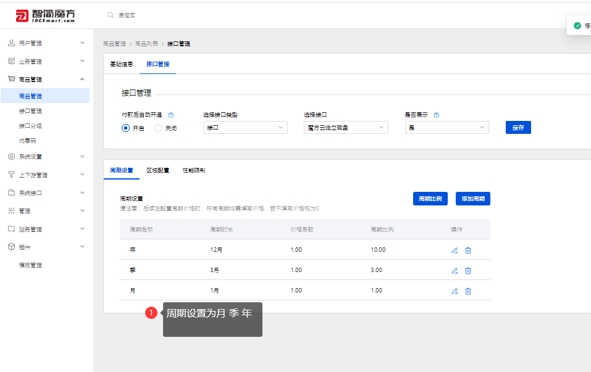Image resolution: width=591 pixels, height=372 pixels.
Task: Select the 关闭 radio button
Action: tap(158, 128)
